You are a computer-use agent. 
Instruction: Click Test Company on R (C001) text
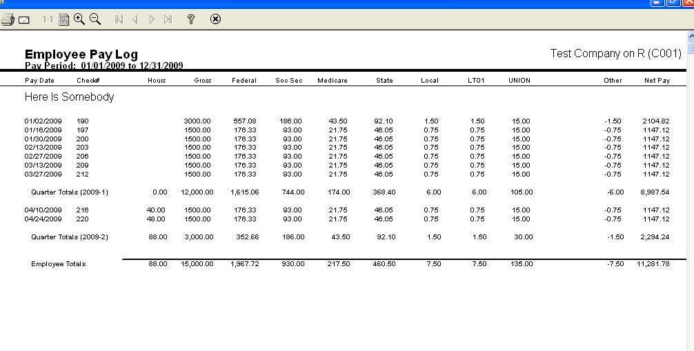615,54
